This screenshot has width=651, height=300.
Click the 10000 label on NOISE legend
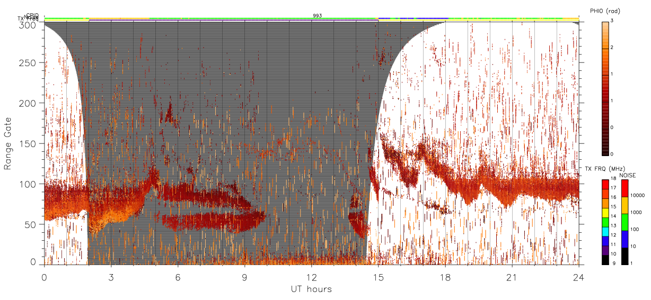[x=637, y=195]
